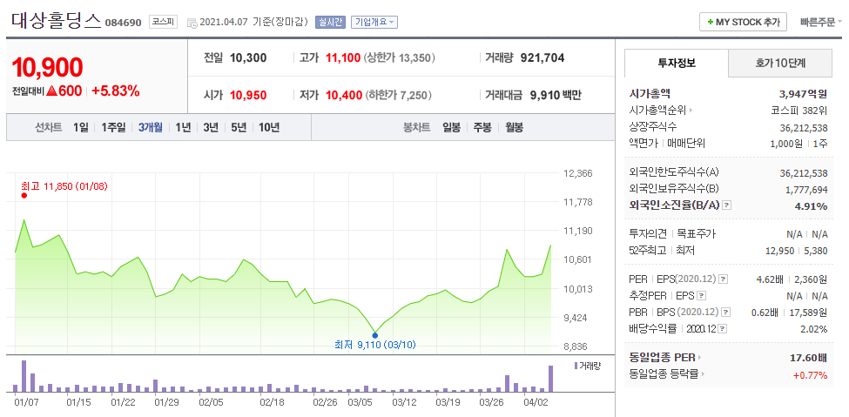Screen dimensions: 849x417
Task: Select the 3년 line chart period
Action: [211, 128]
